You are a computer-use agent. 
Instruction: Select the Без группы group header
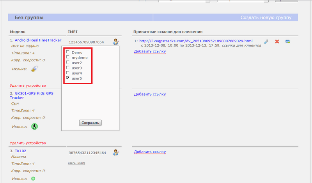29,18
